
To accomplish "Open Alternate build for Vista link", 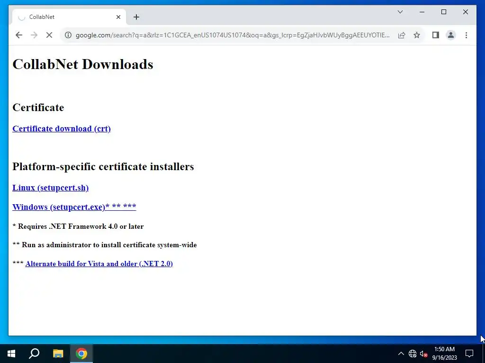I will point(99,264).
